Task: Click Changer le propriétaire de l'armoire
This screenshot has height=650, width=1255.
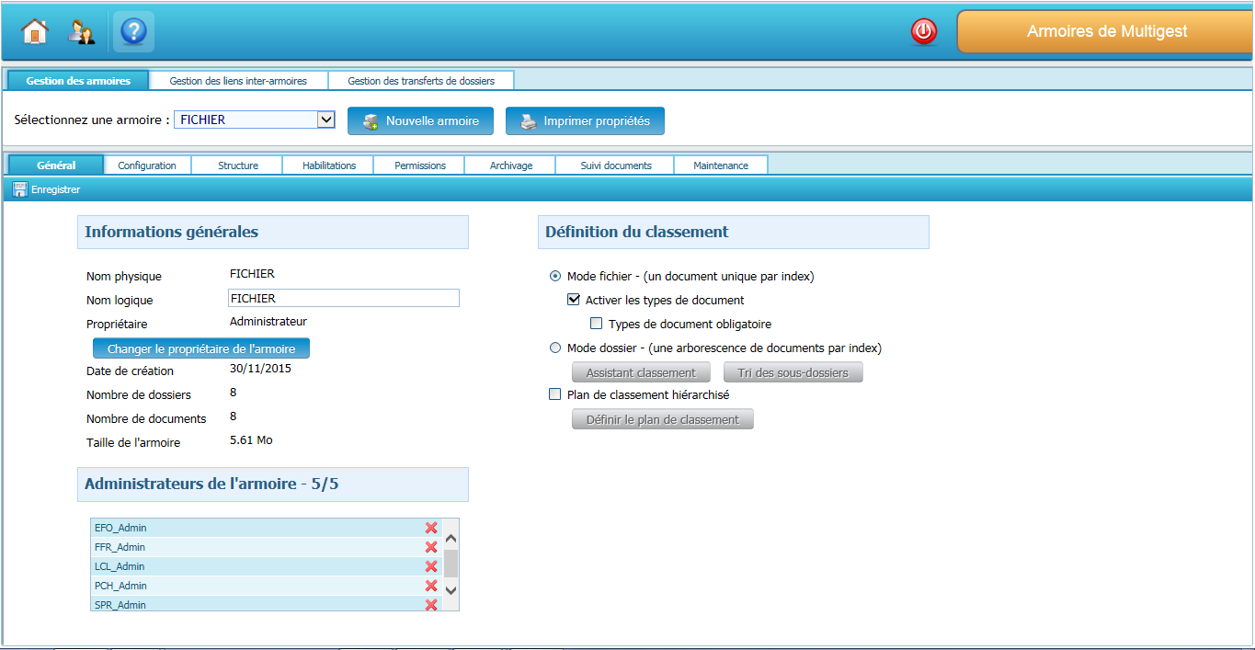Action: pos(201,349)
